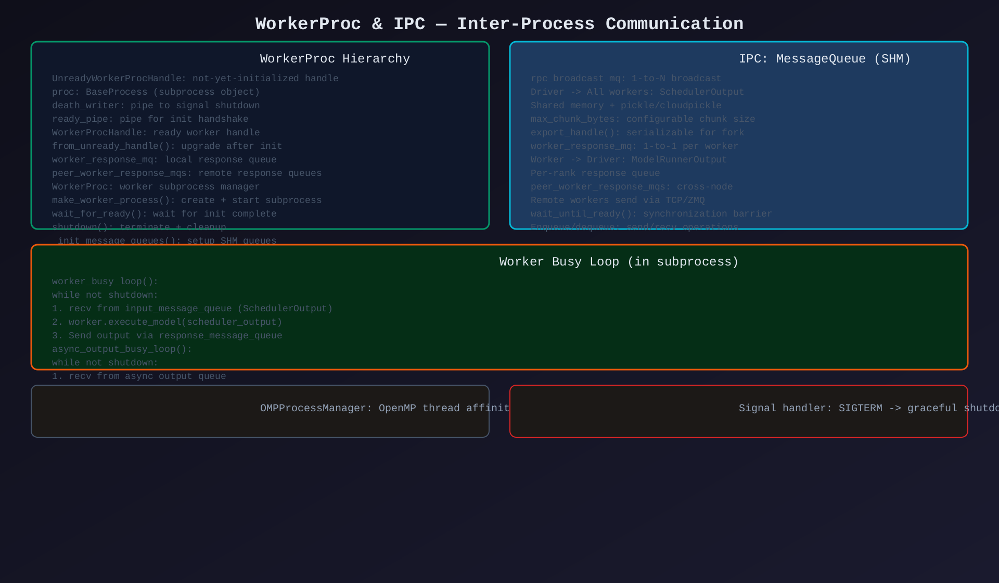The width and height of the screenshot is (999, 583).
Task: Select the from_unready_handle() upgrade line
Action: point(166,146)
